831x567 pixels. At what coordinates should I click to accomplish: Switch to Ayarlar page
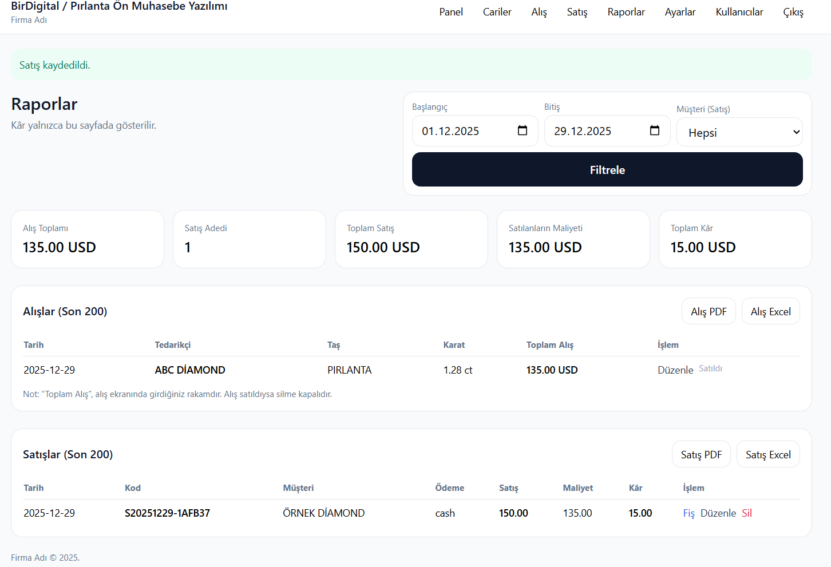tap(680, 12)
